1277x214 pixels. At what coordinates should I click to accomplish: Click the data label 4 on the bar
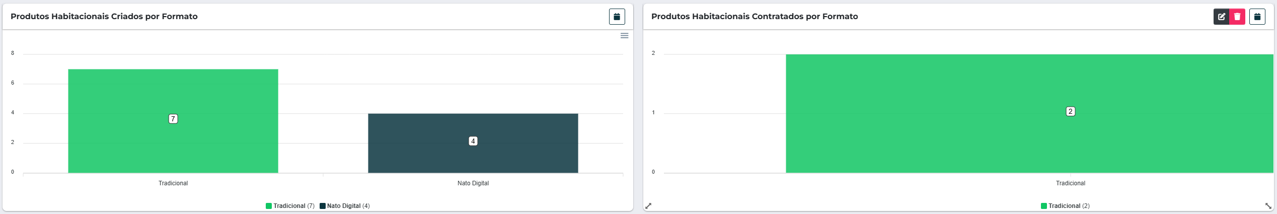(473, 141)
